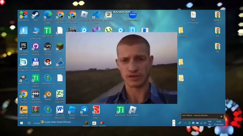Open the WinRAR archive icon on desktop
Screen dimensions: 243x136
click(x=36, y=111)
